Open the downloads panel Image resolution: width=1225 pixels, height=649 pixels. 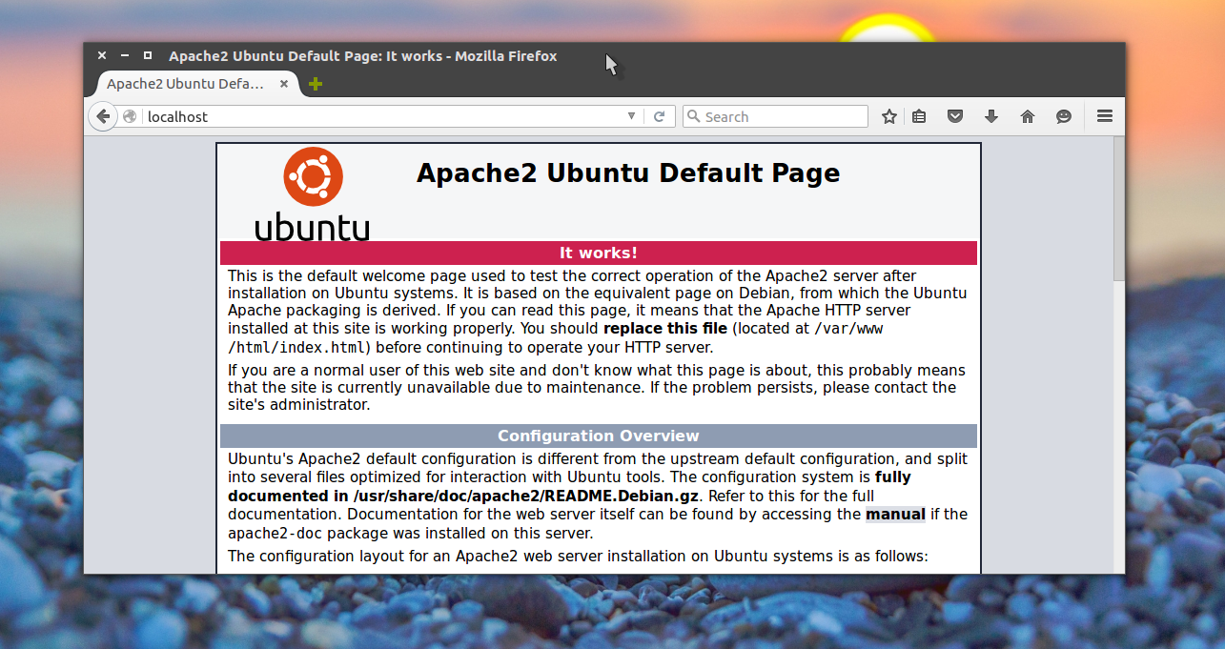[x=991, y=116]
